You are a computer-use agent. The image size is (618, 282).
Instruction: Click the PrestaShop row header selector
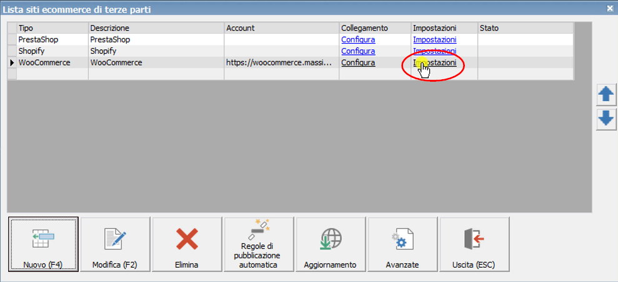12,39
